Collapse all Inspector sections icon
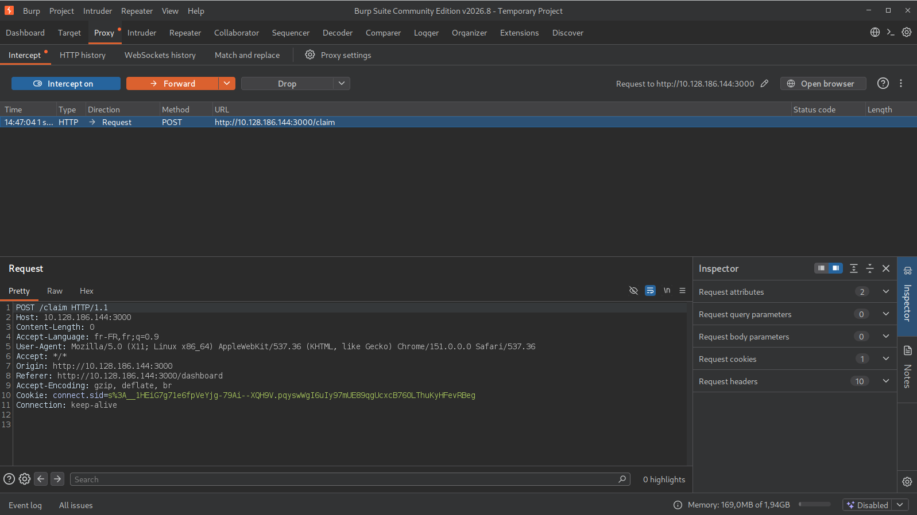This screenshot has height=515, width=917. pos(870,268)
